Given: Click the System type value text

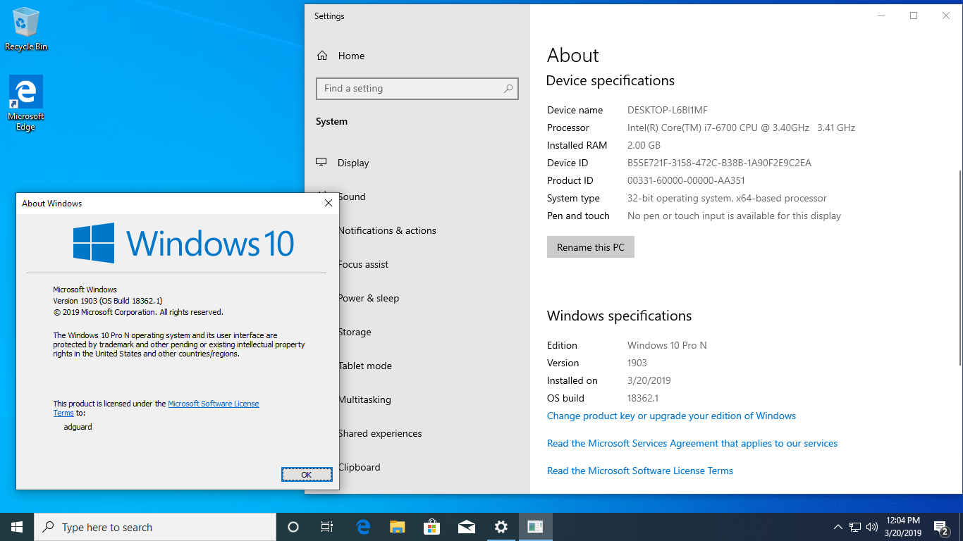Looking at the screenshot, I should 727,198.
